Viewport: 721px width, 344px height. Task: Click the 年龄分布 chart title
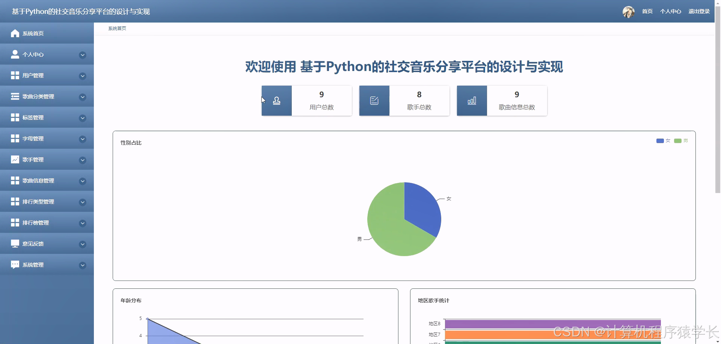click(x=131, y=300)
